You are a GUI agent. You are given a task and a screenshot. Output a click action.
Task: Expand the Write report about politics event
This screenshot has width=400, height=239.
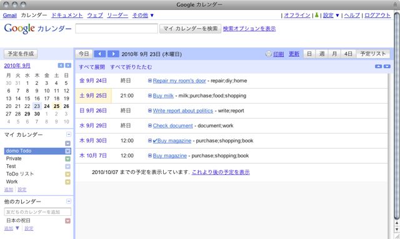pyautogui.click(x=150, y=110)
